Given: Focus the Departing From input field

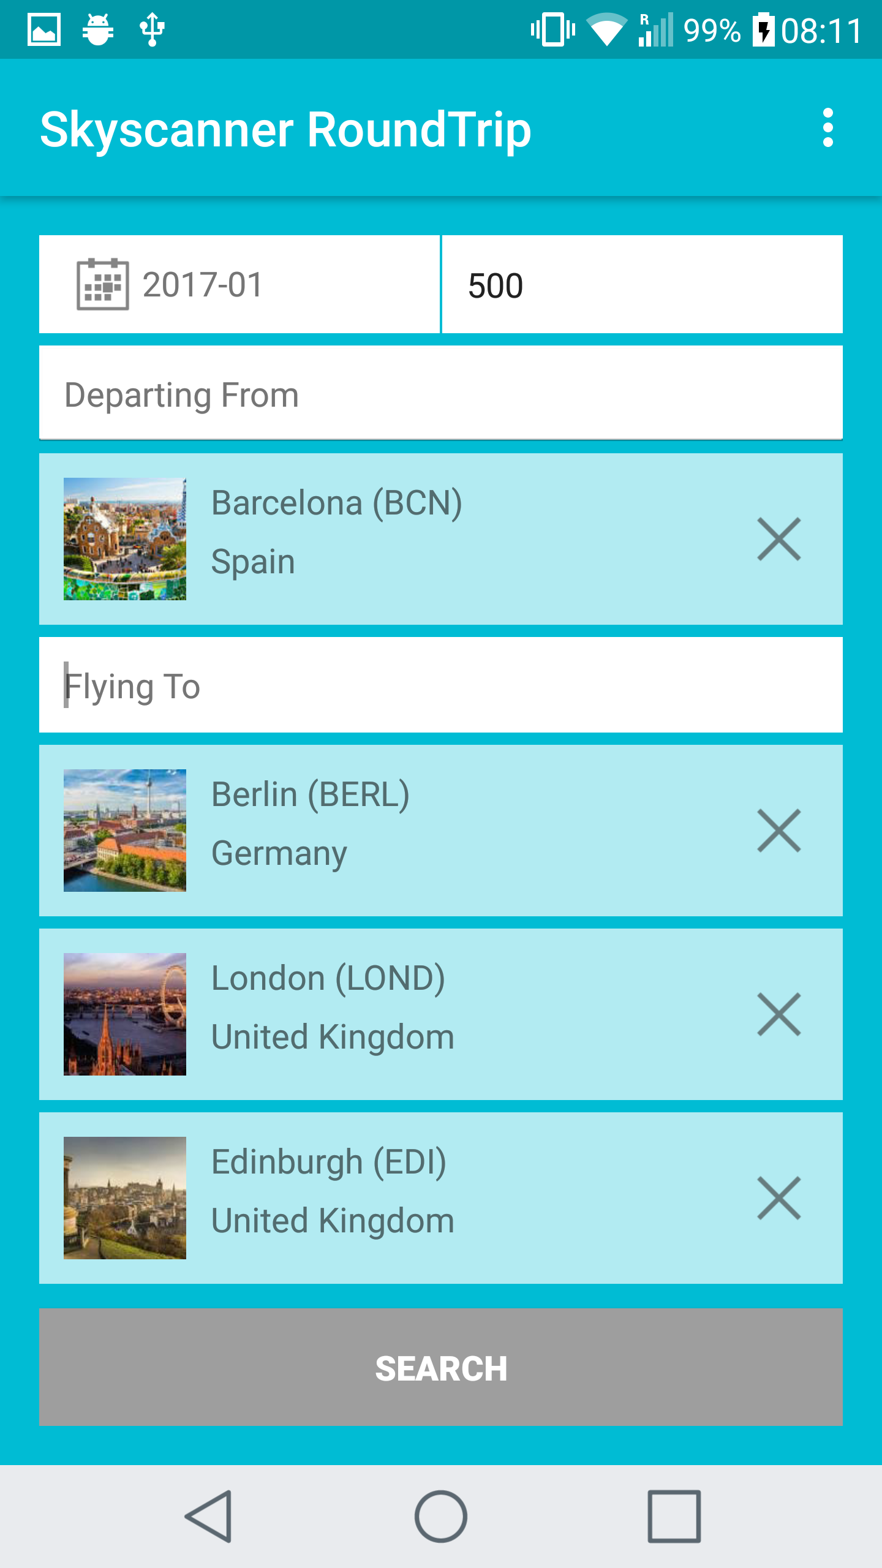Looking at the screenshot, I should pos(441,393).
